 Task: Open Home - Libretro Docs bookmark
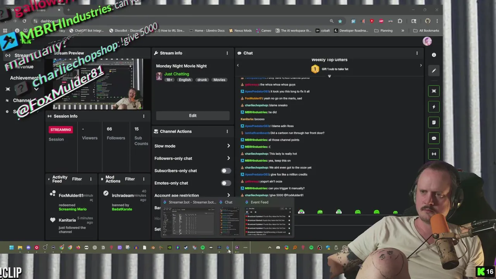[x=207, y=31]
